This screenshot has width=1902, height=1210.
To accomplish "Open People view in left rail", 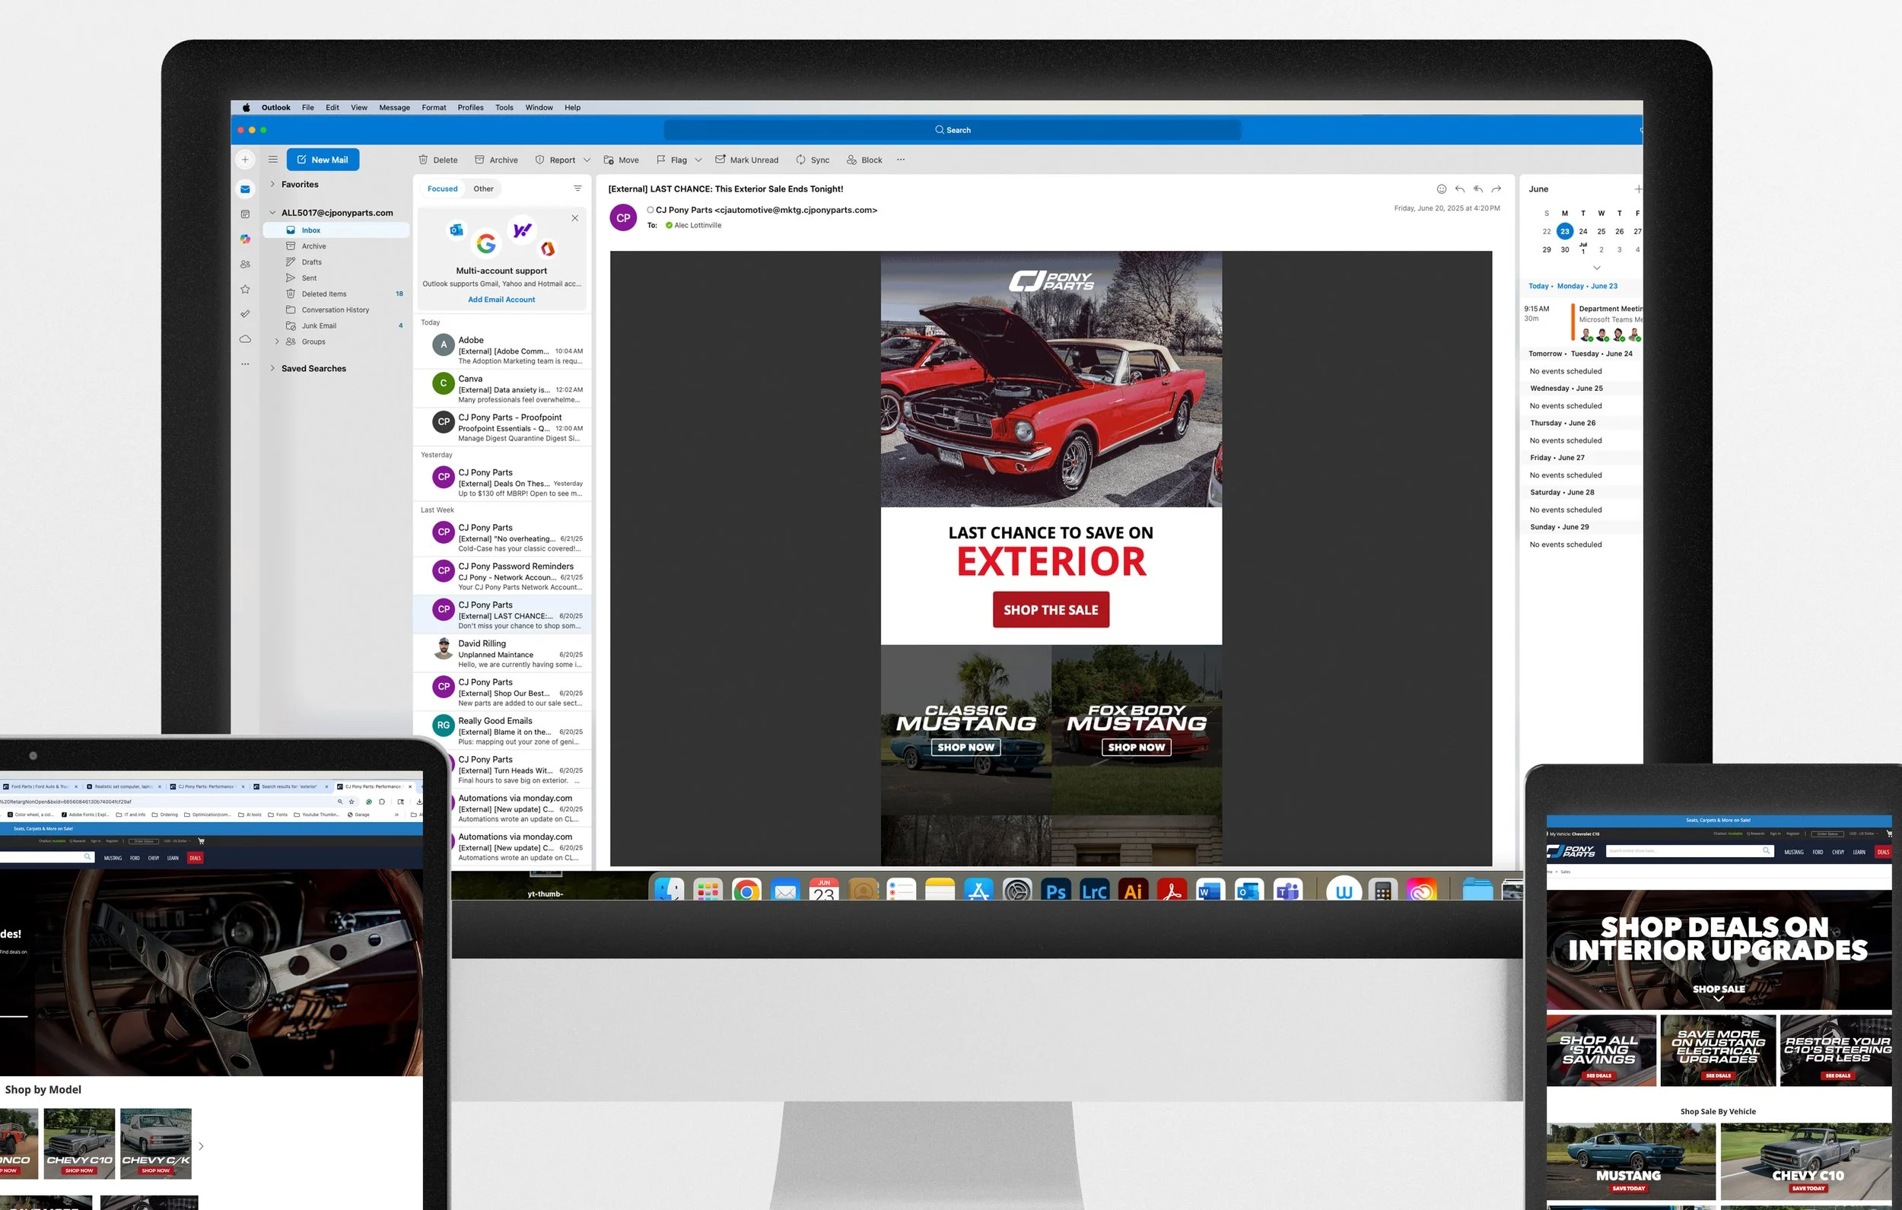I will pos(245,264).
